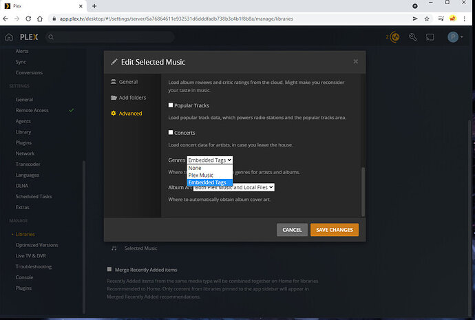Close the Plex browser tab
Screen dimensions: 475x320
tap(81, 6)
